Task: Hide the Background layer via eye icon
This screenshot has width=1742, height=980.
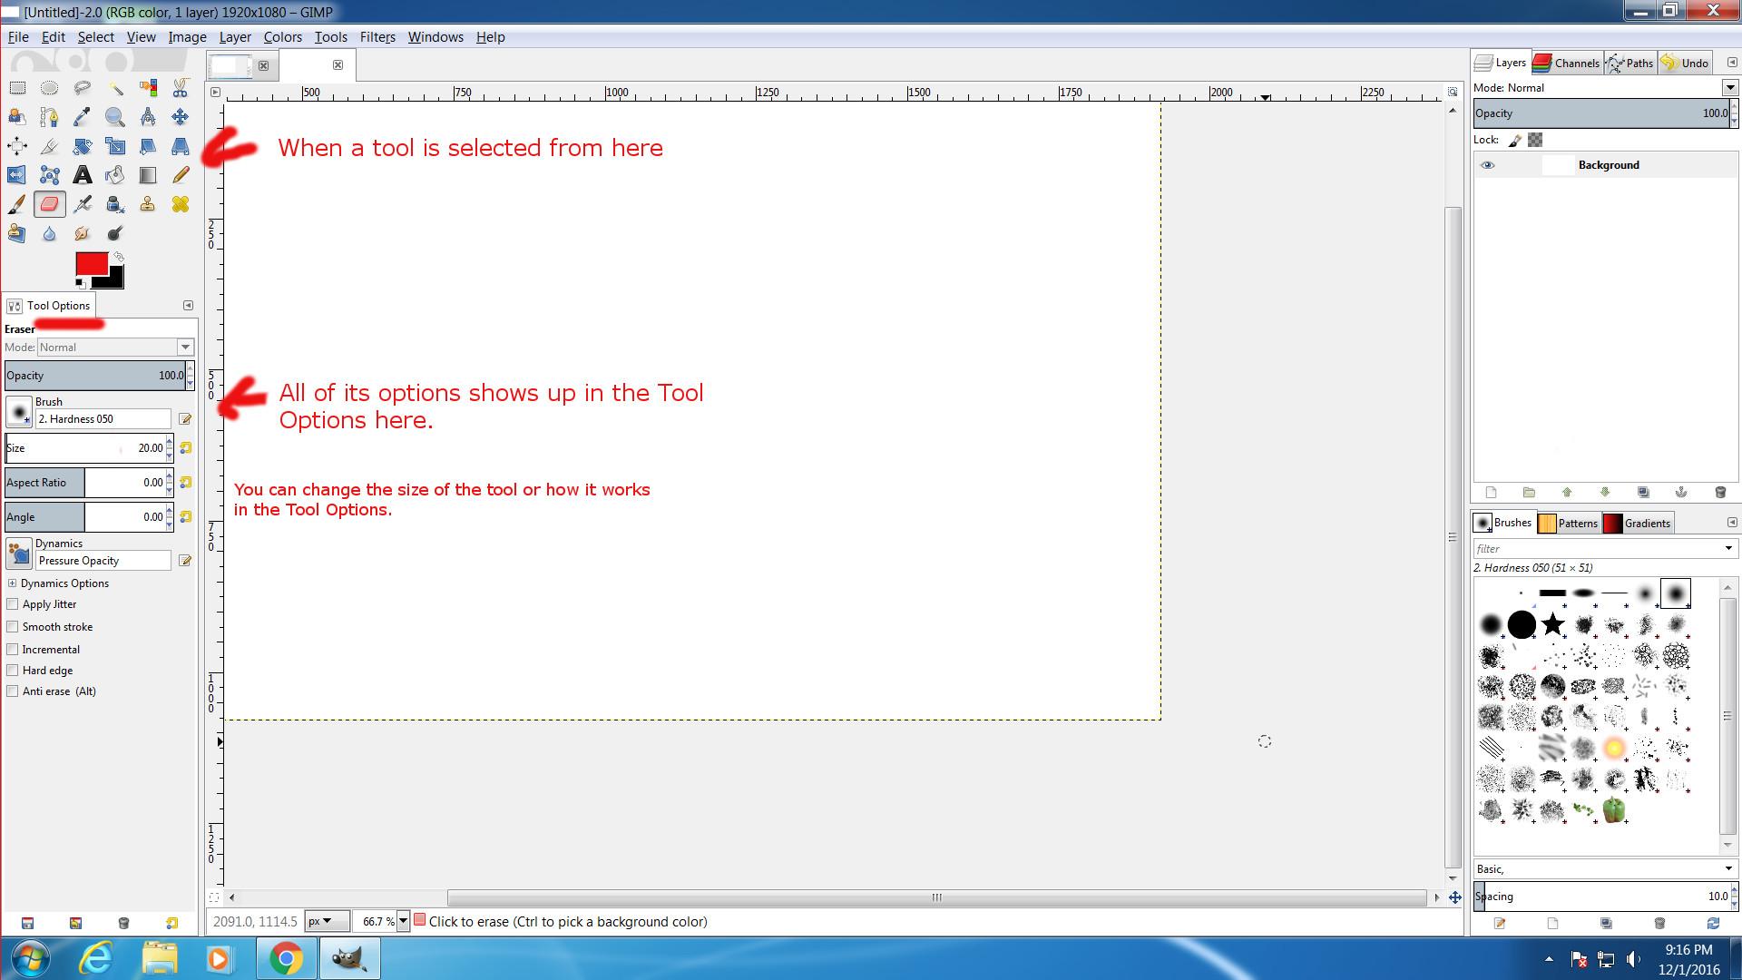Action: tap(1487, 165)
